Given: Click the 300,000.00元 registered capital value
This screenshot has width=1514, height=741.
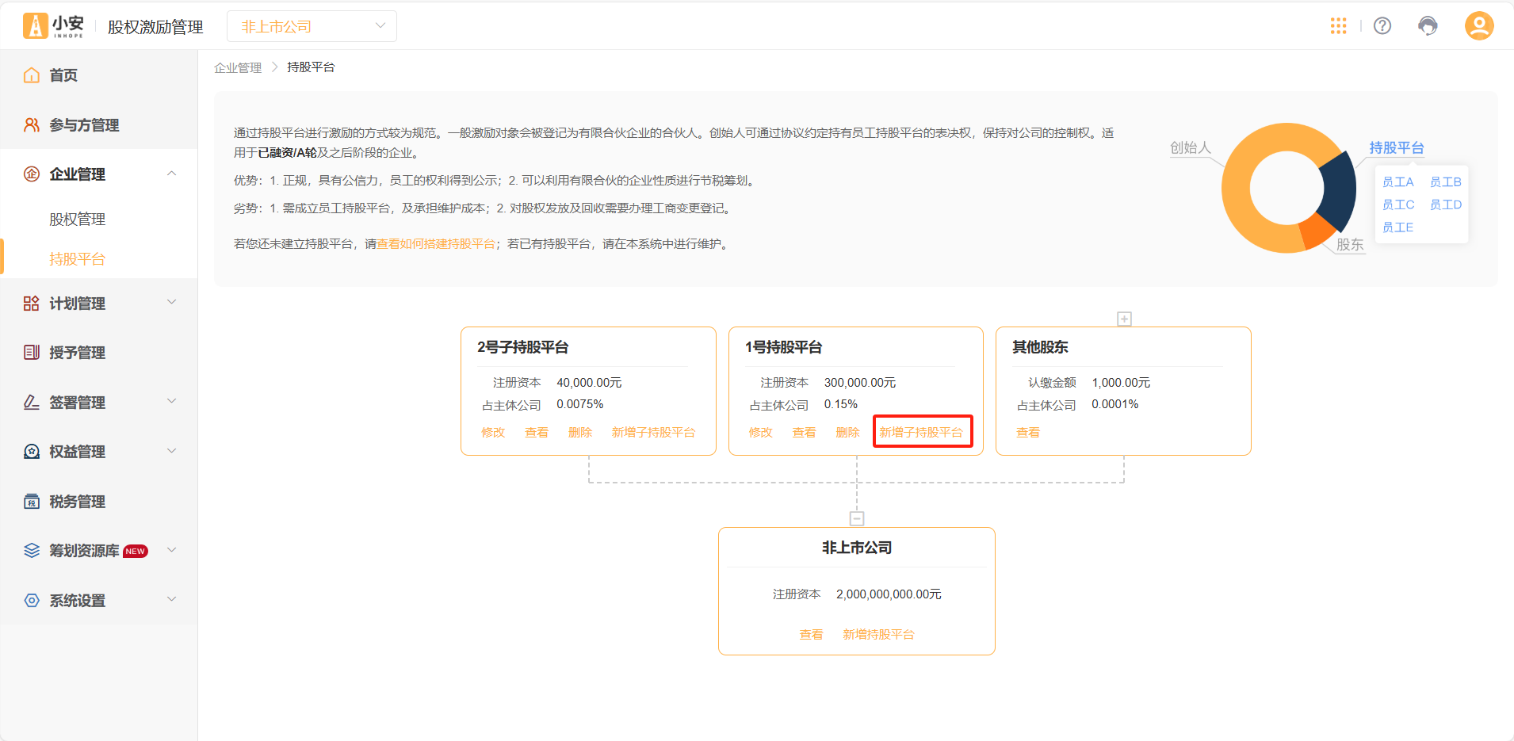Looking at the screenshot, I should [860, 383].
